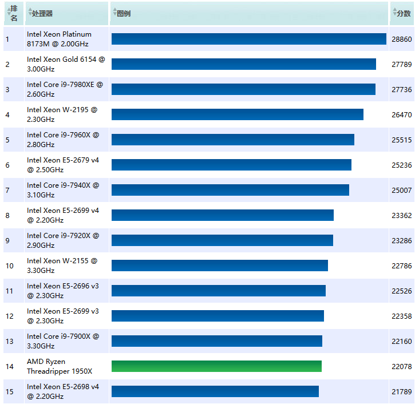Select Intel Core i9-7940X @ 3.10GHz entry

click(x=63, y=190)
